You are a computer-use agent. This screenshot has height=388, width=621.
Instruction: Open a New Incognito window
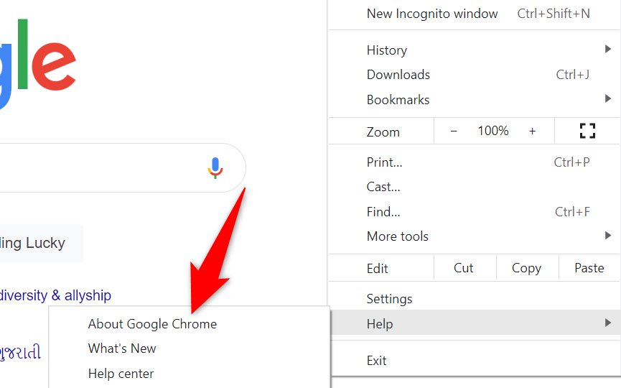point(431,14)
